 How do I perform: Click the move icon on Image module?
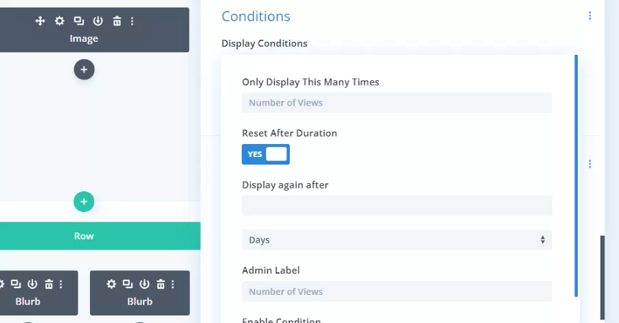click(40, 21)
